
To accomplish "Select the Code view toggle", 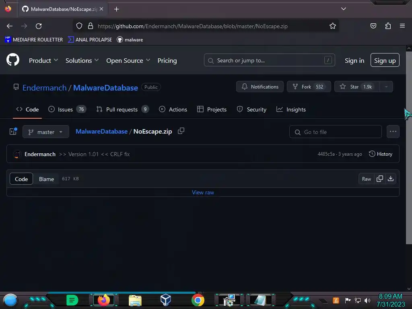I will 21,179.
